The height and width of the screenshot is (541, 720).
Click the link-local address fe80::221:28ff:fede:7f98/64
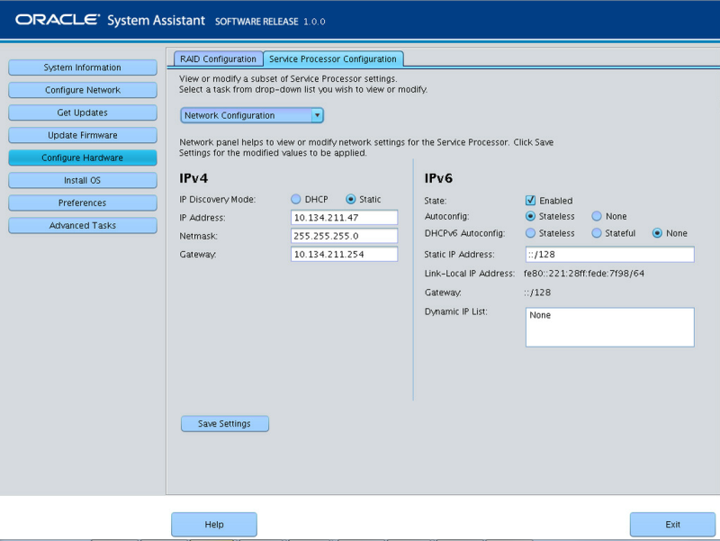click(x=584, y=274)
